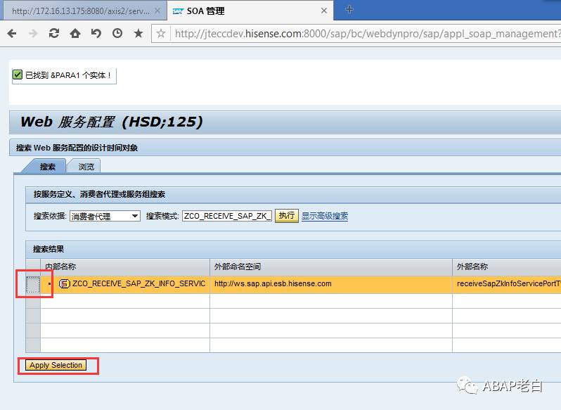Click the 内部名称 column header
Screen dimensions: 561x410
125,267
